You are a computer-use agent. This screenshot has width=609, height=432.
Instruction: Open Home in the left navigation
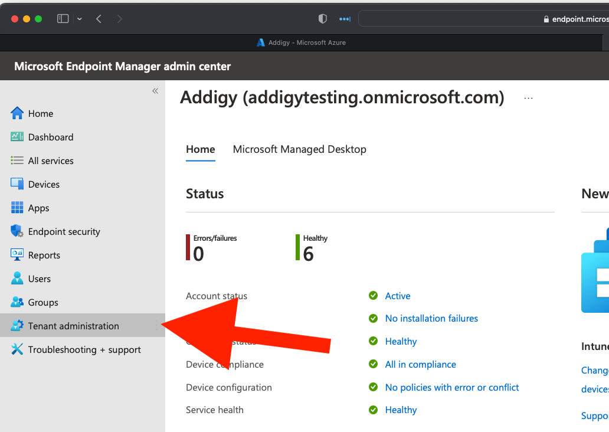[x=41, y=113]
